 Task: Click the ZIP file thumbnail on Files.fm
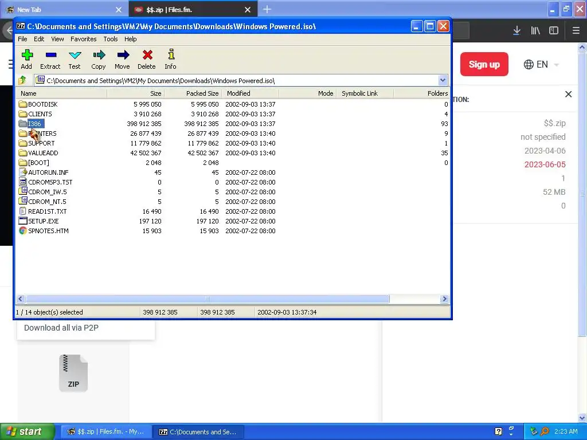(73, 373)
